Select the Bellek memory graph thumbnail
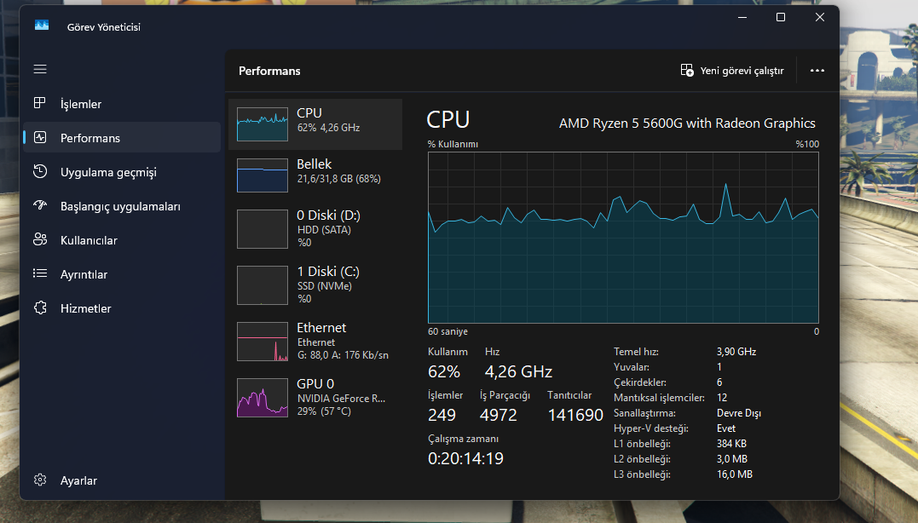The image size is (918, 523). (x=263, y=175)
